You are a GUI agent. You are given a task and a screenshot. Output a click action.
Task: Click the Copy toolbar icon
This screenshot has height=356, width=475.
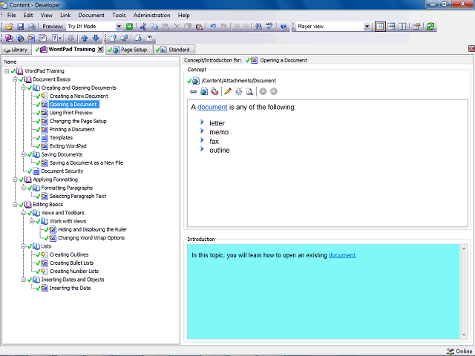[154, 27]
